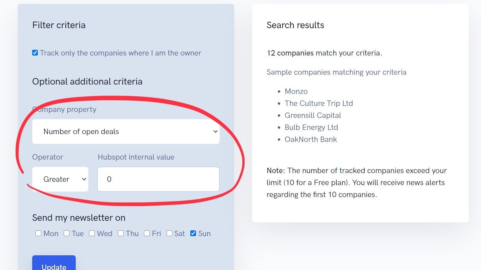Tick the Thu newsletter checkbox
The image size is (481, 270).
pyautogui.click(x=121, y=233)
